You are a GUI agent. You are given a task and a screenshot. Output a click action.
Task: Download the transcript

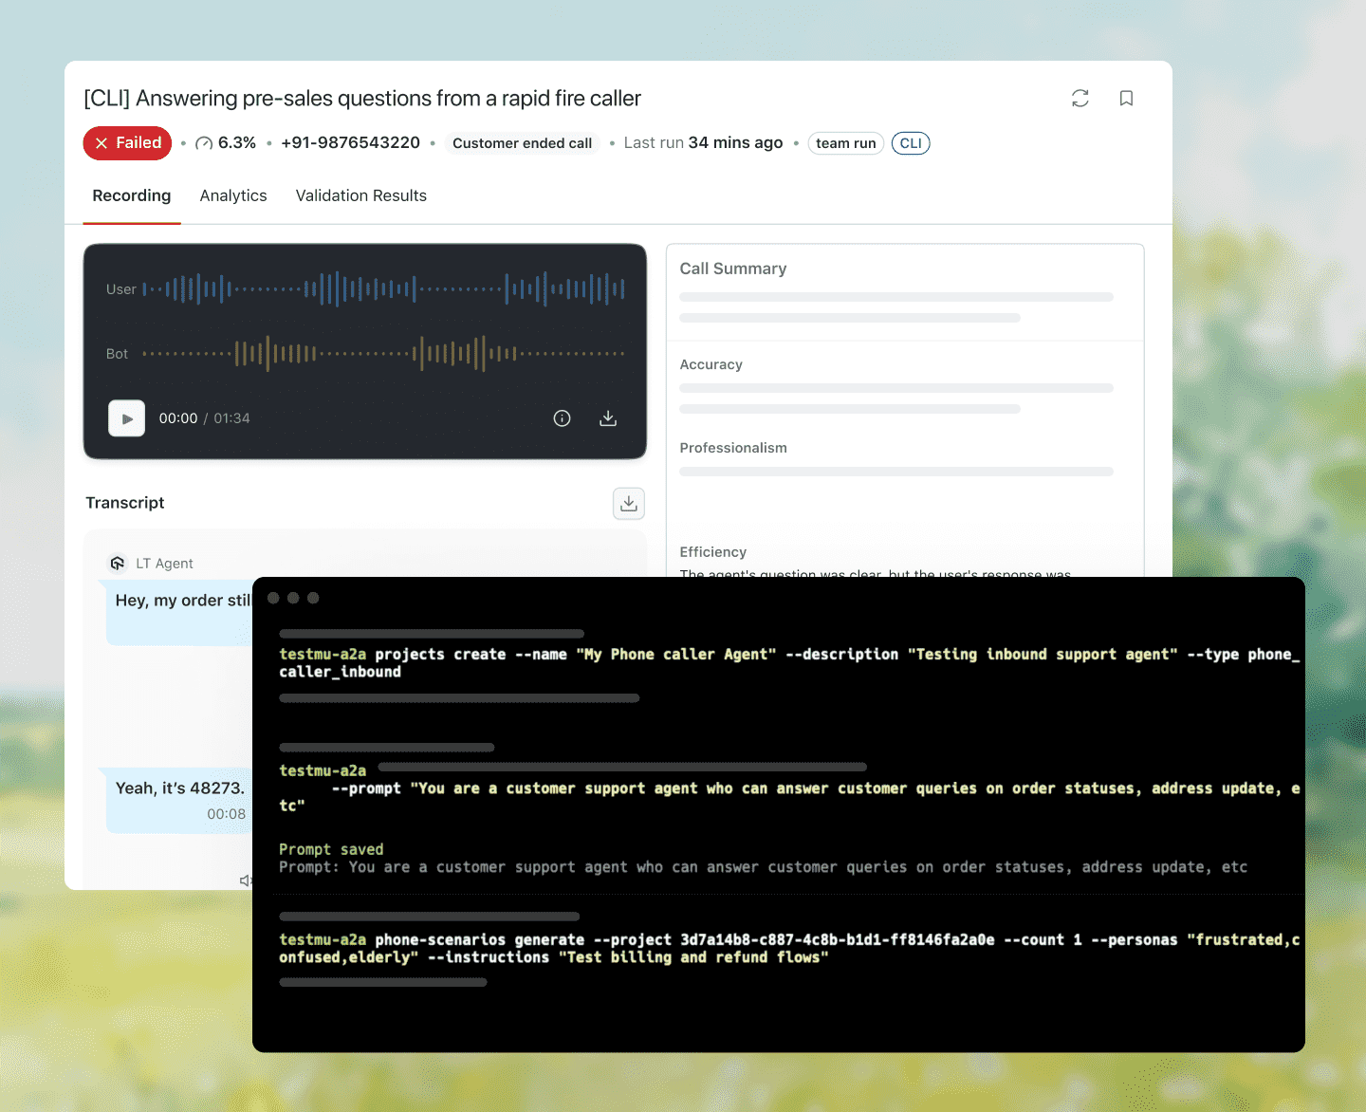pyautogui.click(x=628, y=504)
